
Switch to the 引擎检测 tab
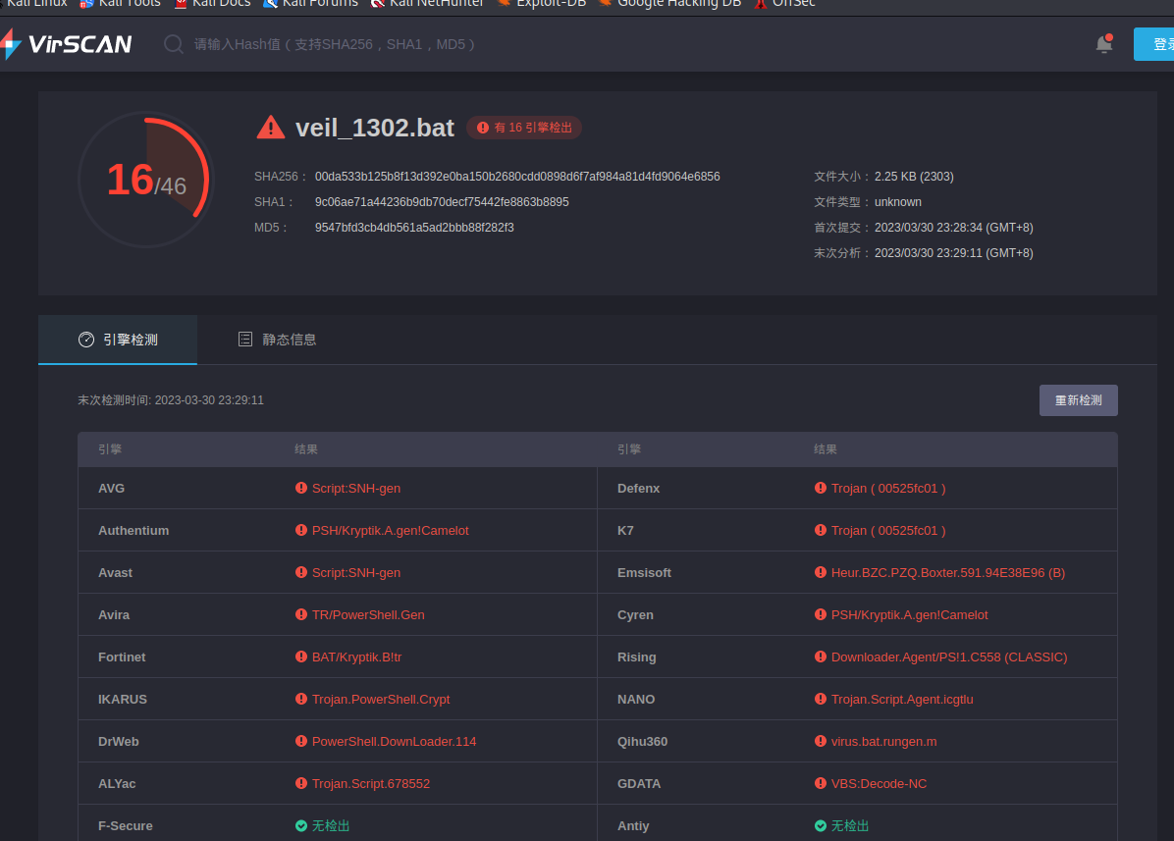(x=118, y=340)
